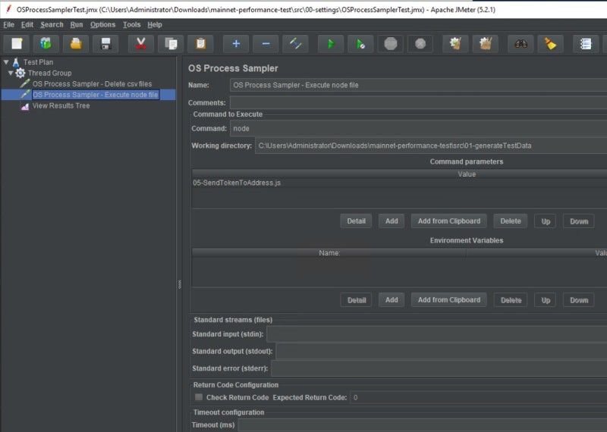Viewport: 607px width, 432px height.
Task: Click the Clear All results icon
Action: click(x=485, y=44)
